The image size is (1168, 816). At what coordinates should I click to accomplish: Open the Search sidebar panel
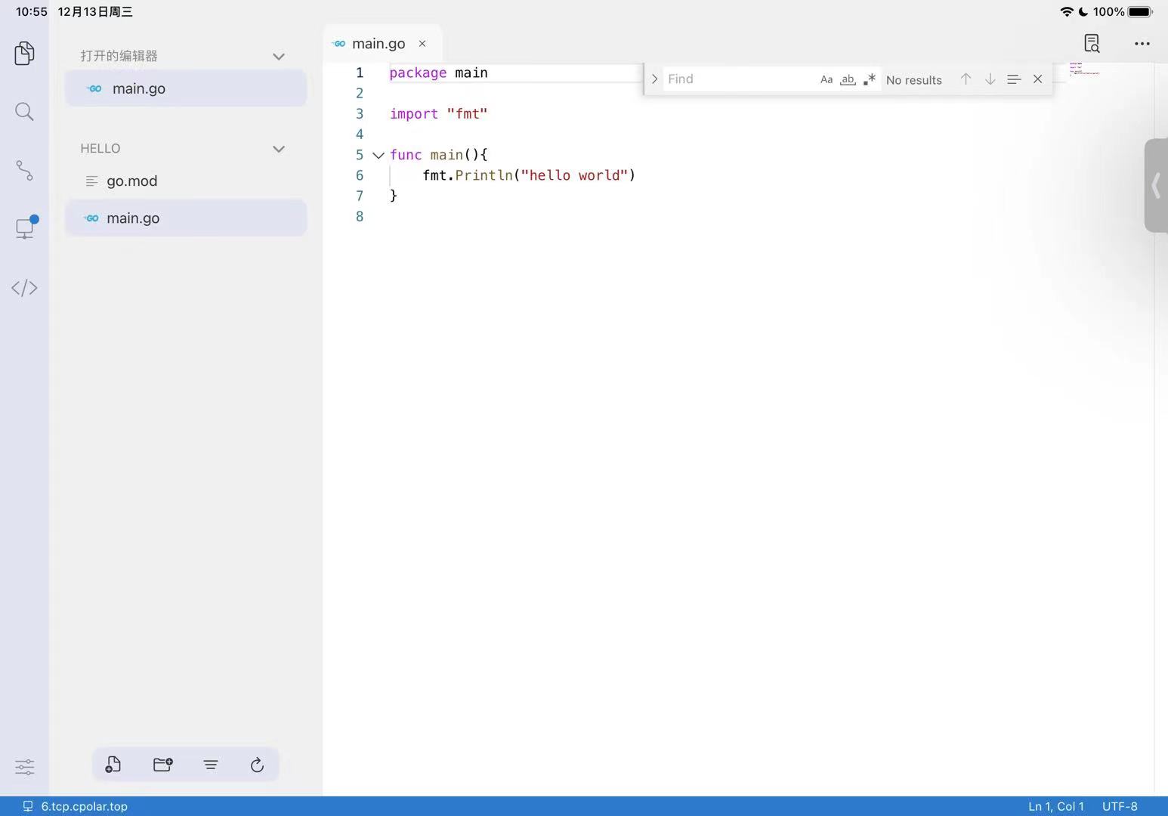24,112
